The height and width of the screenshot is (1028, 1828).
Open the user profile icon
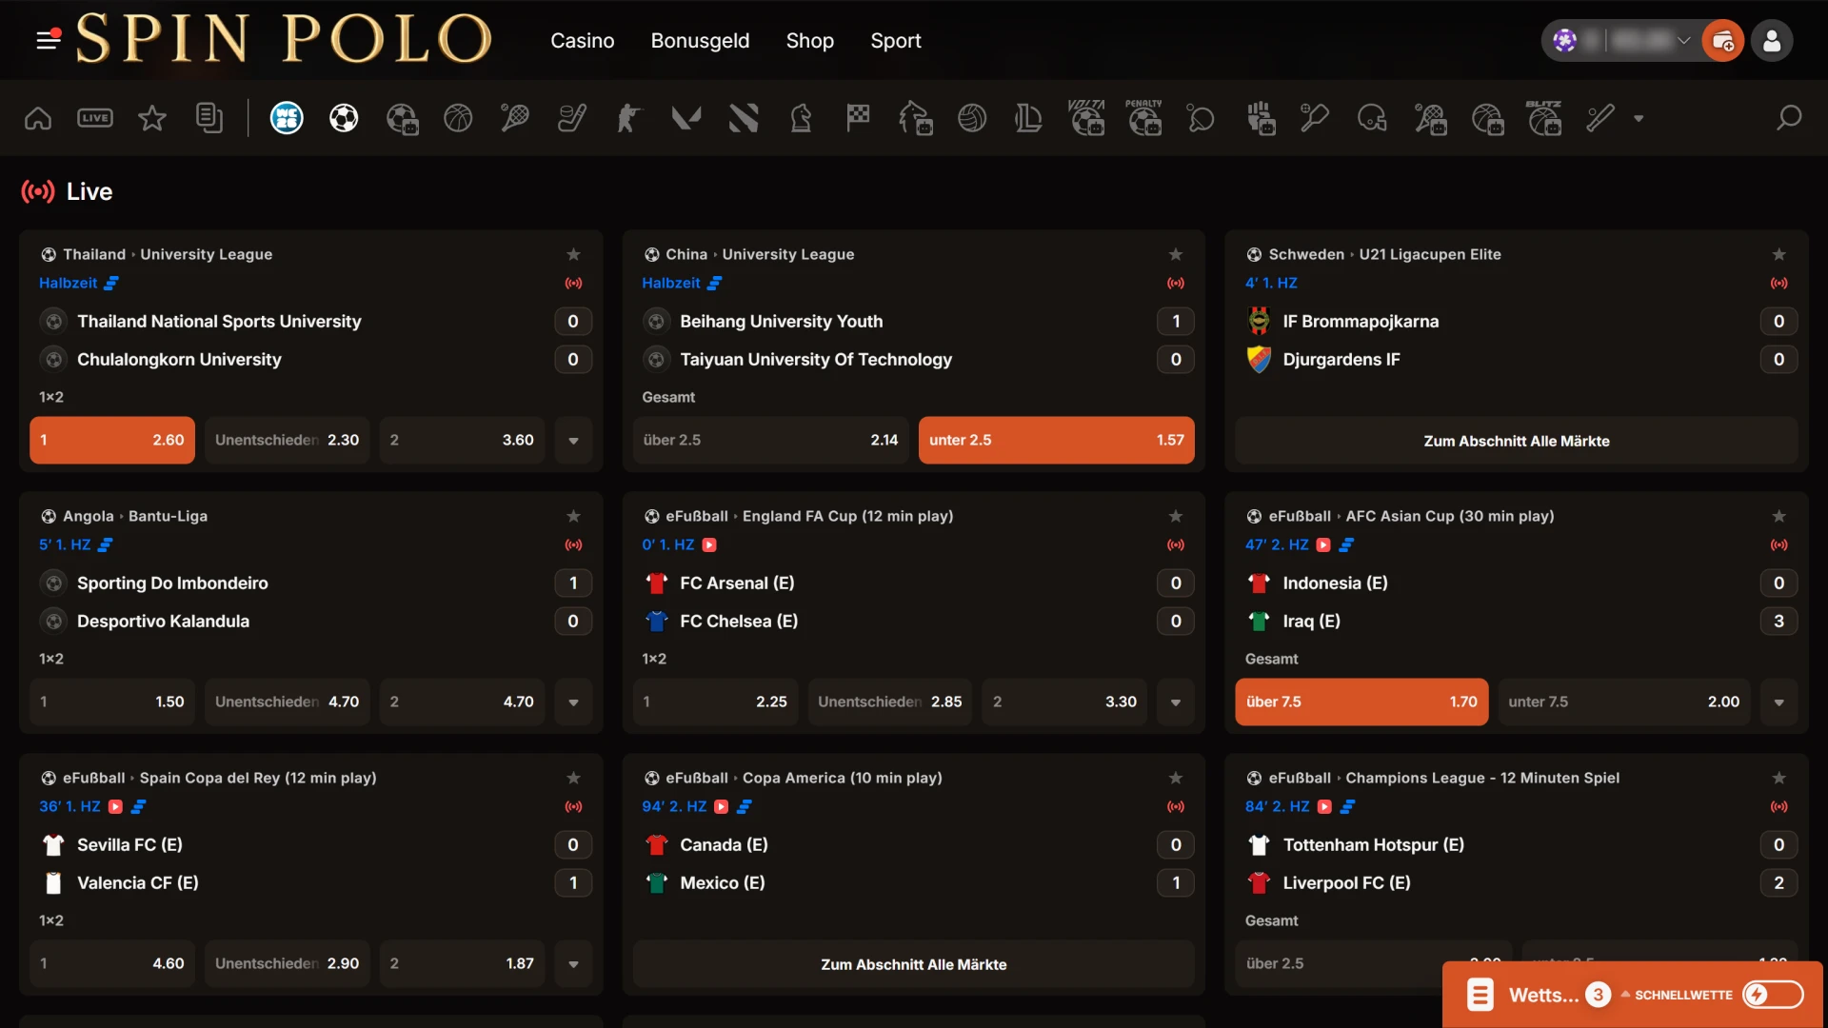1772,41
